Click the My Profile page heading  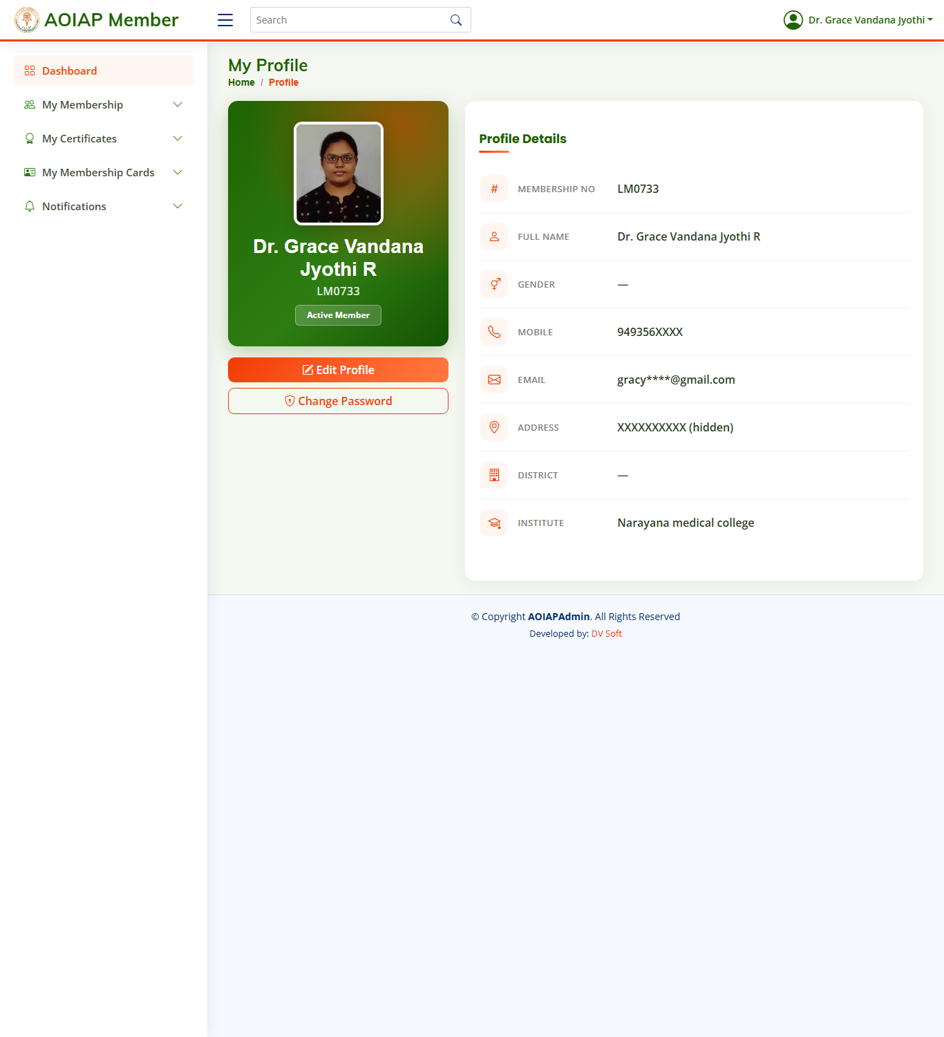pyautogui.click(x=268, y=65)
